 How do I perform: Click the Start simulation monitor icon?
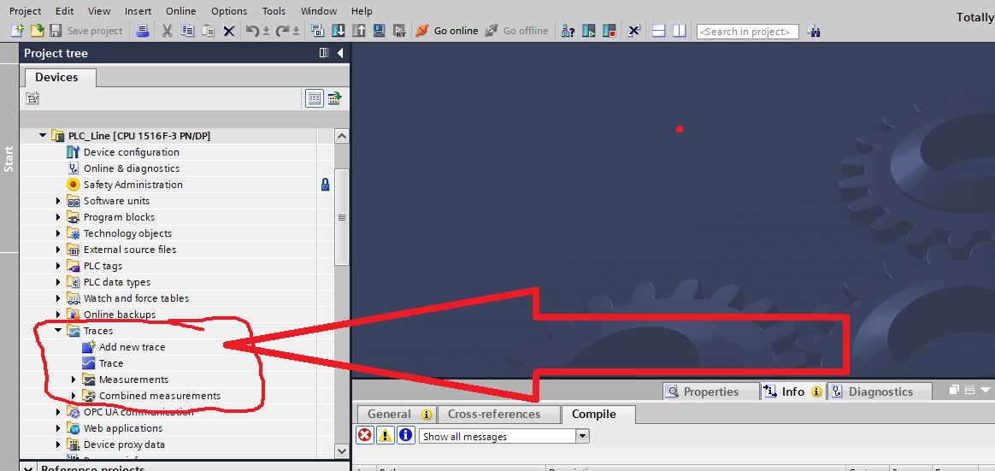pyautogui.click(x=379, y=31)
